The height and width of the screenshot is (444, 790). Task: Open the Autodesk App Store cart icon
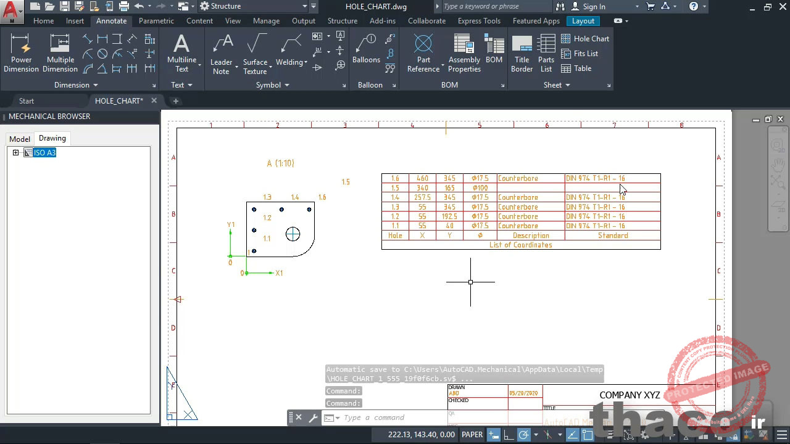(x=651, y=6)
